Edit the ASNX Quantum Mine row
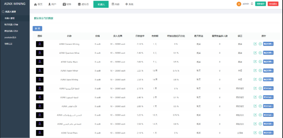The width and height of the screenshot is (283, 138). [x=255, y=53]
